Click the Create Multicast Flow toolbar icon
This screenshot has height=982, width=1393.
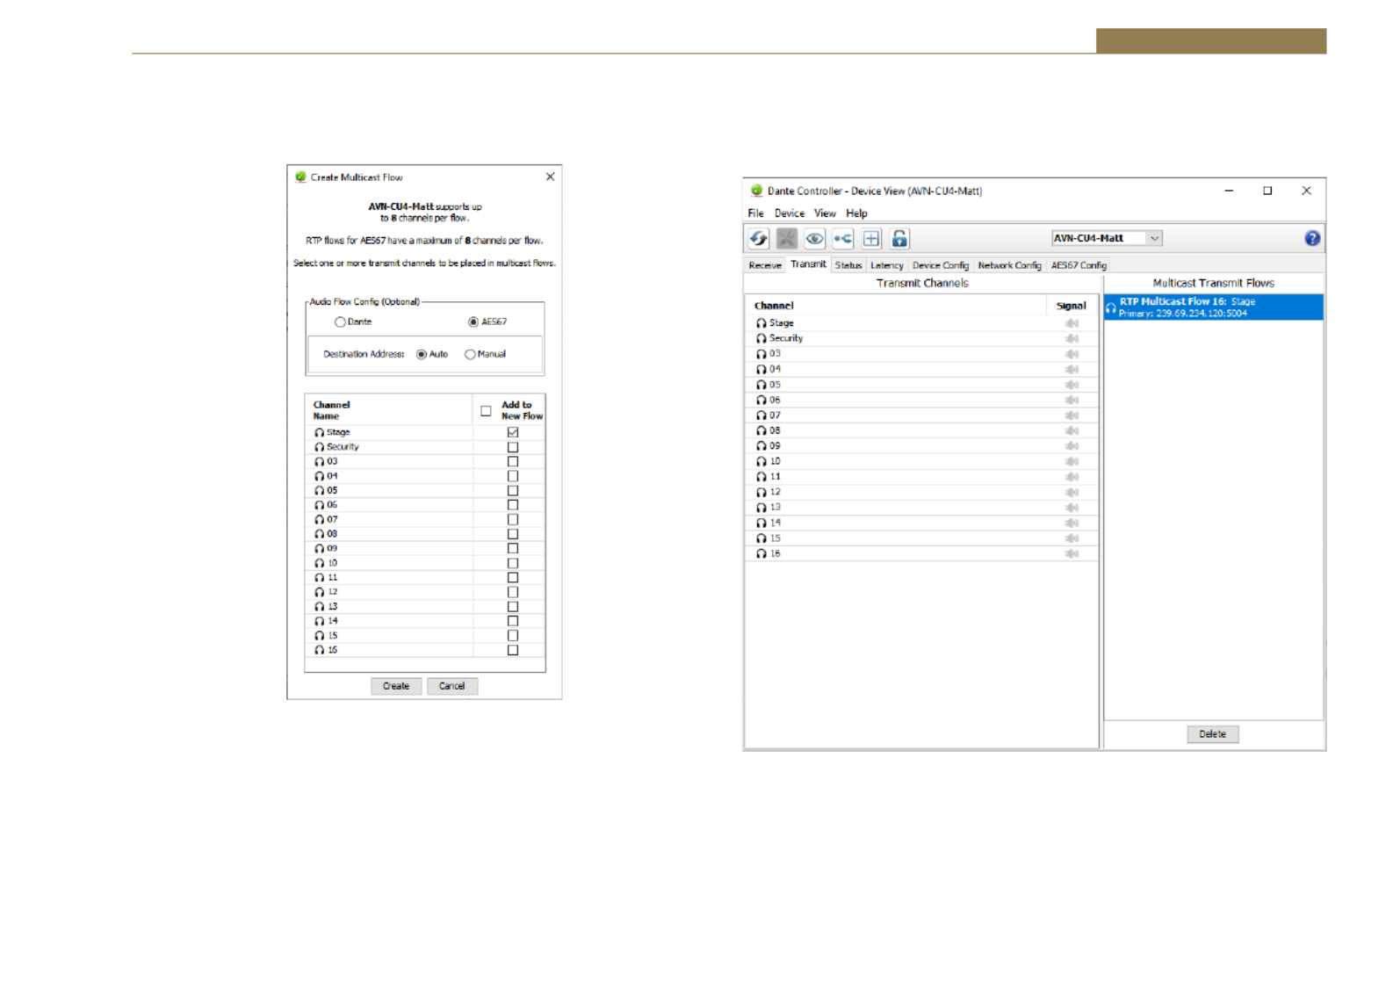[x=843, y=238]
